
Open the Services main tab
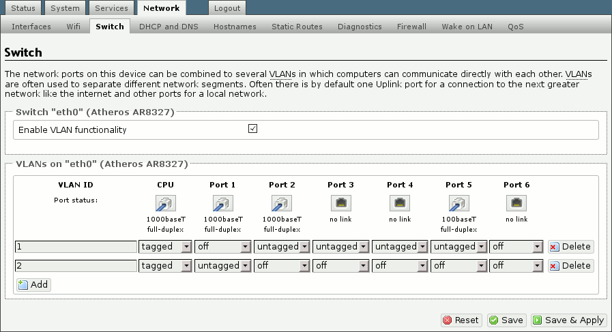coord(111,7)
